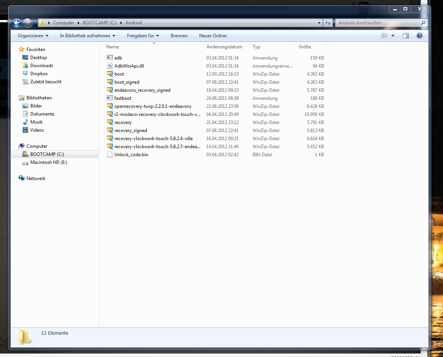Click 'BOOTCAMP (C:)' in the breadcrumb path
Image resolution: width=443 pixels, height=357 pixels.
tap(99, 23)
